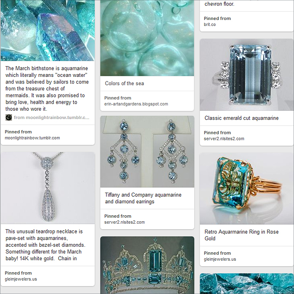Image resolution: width=294 pixels, height=294 pixels.
Task: View the teardrop necklace pin image
Action: [x=48, y=188]
